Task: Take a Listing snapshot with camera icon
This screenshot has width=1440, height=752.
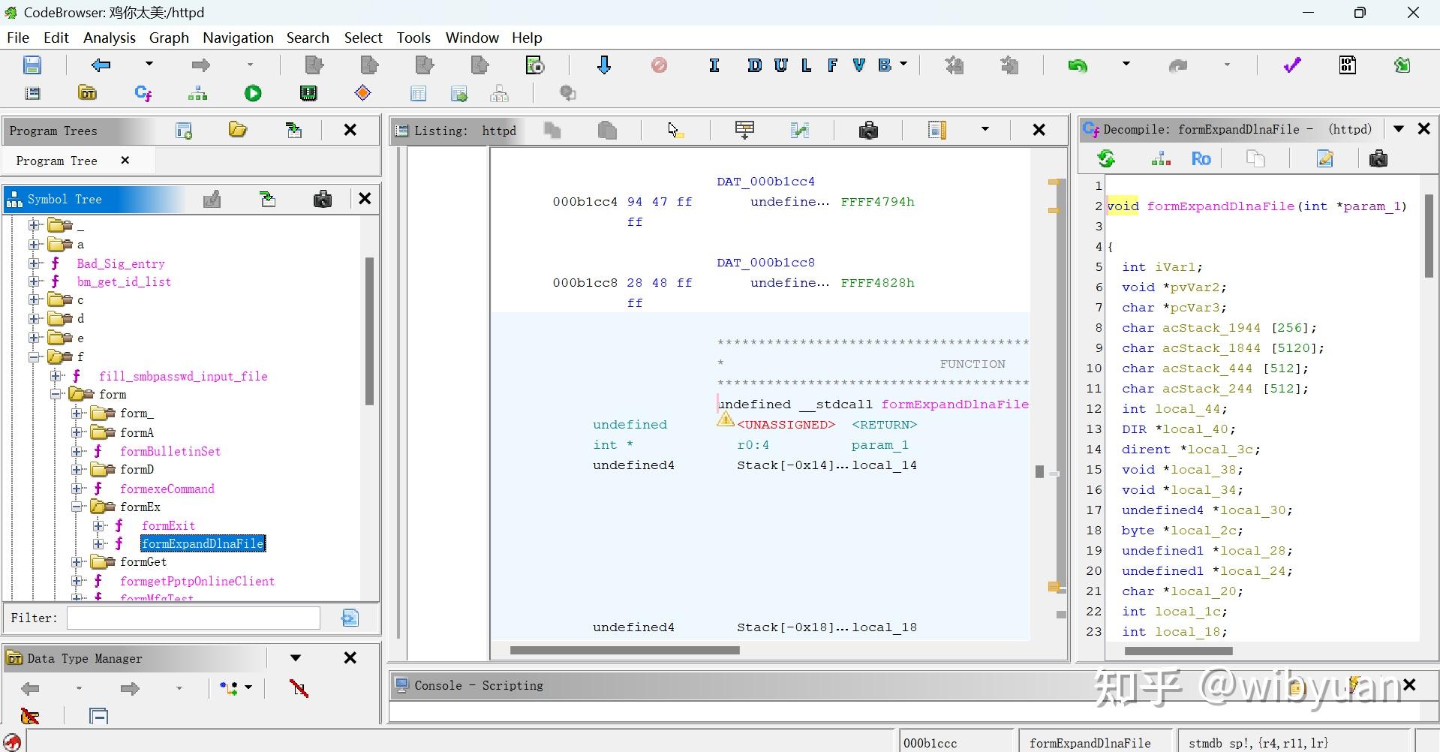Action: (x=868, y=131)
